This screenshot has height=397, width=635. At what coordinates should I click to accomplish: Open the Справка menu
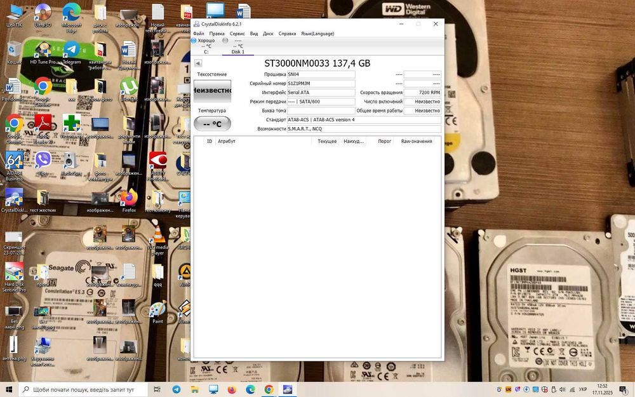coord(287,34)
